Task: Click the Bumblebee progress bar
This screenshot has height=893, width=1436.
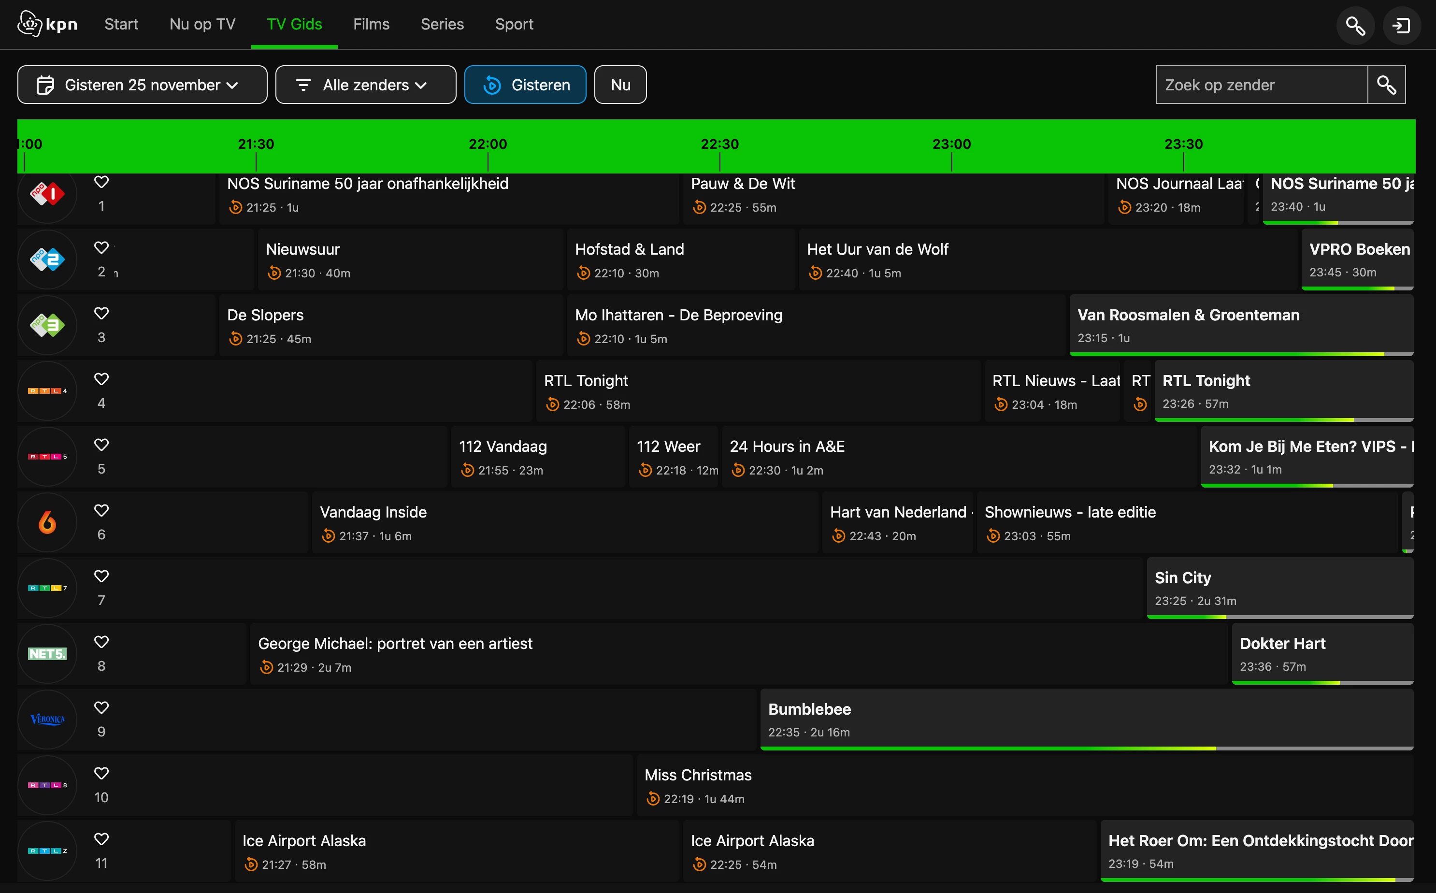Action: pos(1086,749)
